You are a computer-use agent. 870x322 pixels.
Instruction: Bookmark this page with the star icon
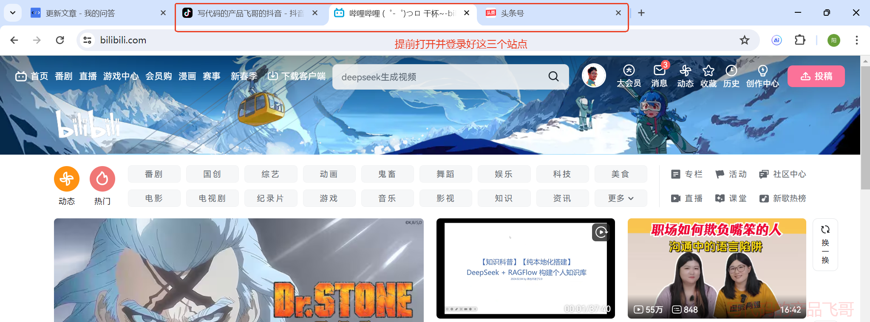coord(744,40)
